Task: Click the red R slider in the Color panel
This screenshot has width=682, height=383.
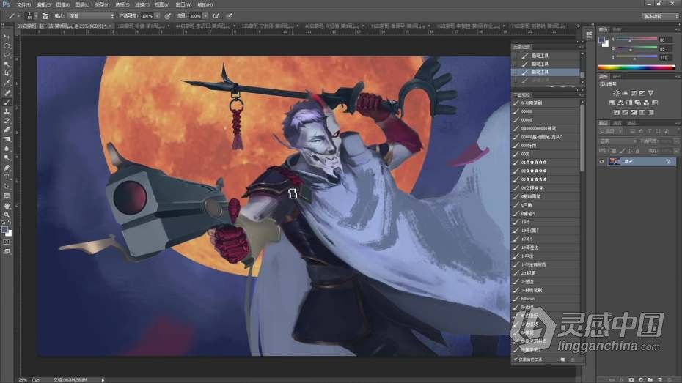Action: click(637, 40)
